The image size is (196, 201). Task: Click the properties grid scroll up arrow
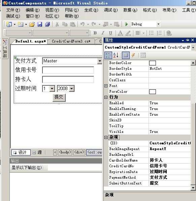[x=193, y=63]
